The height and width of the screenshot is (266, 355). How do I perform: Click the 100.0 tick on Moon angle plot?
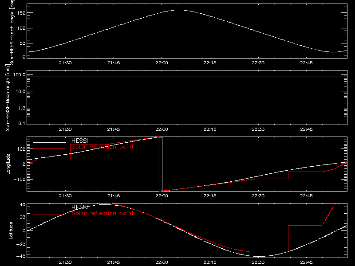pyautogui.click(x=19, y=75)
